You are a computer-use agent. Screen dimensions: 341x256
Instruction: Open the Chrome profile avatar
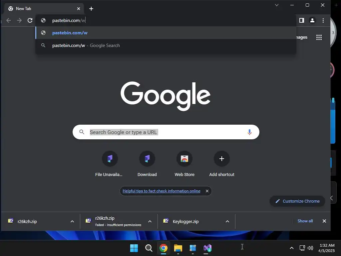312,20
